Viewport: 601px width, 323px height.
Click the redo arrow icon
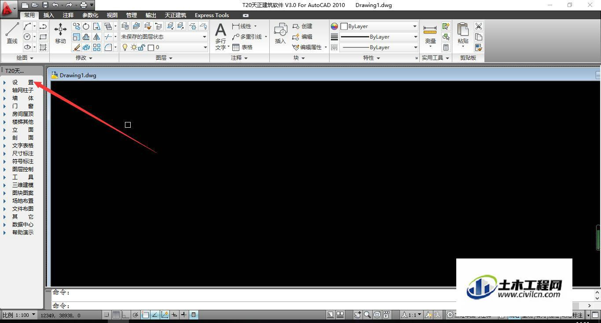[69, 5]
